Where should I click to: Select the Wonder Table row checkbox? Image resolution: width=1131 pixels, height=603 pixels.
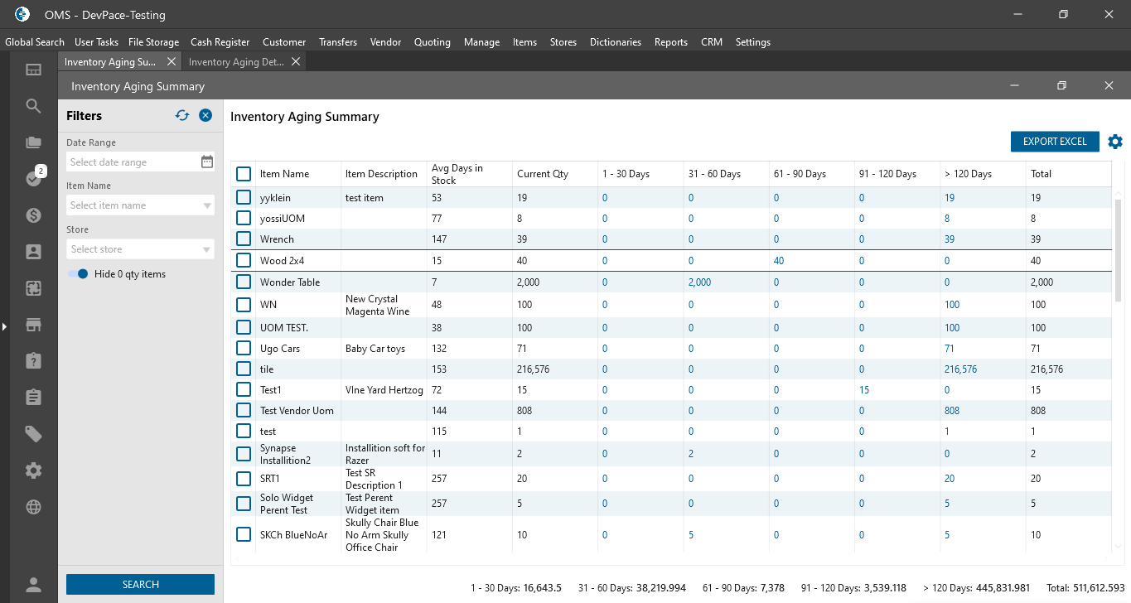pos(244,282)
